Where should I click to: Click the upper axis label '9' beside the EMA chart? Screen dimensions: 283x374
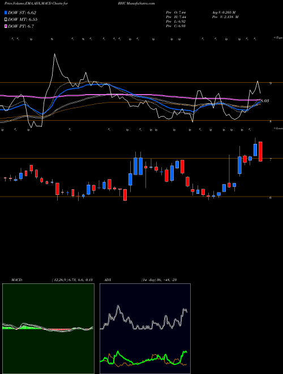coord(271,83)
